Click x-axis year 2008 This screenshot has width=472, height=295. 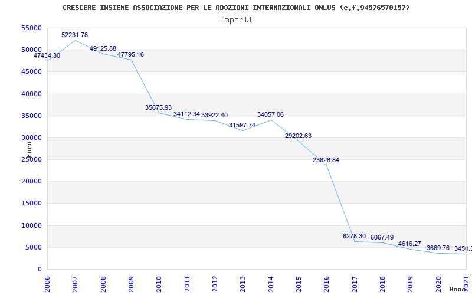tap(103, 284)
